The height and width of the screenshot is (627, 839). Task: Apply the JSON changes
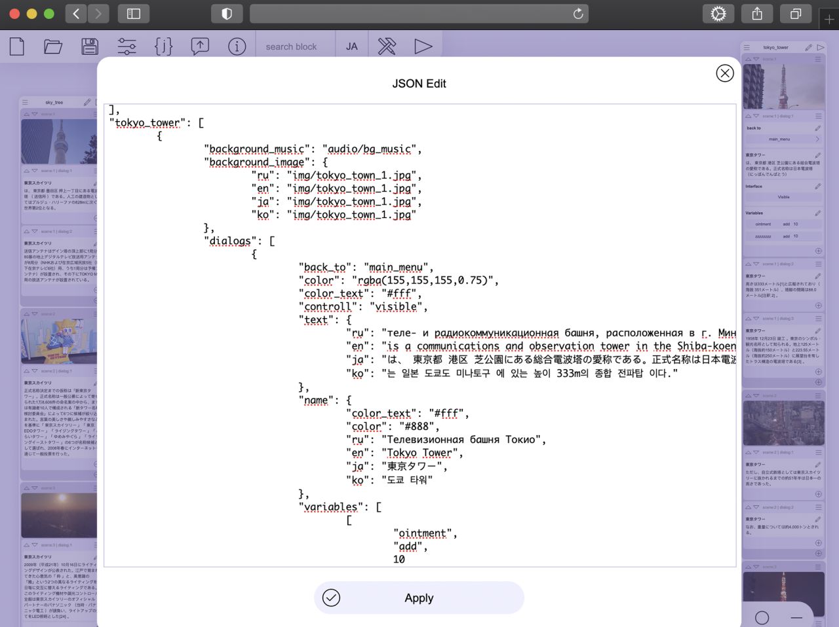[x=419, y=598]
